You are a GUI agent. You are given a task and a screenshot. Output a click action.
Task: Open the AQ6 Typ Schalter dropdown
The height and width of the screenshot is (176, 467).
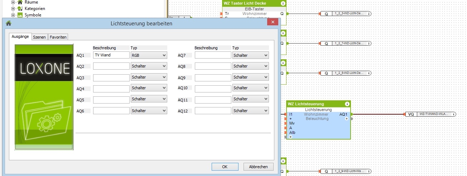(x=149, y=111)
